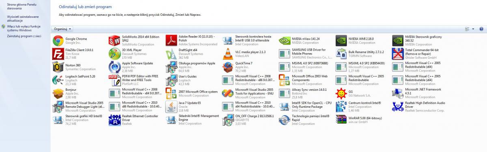
Task: Select the PDFill PDF Editor icon
Action: (x=114, y=80)
